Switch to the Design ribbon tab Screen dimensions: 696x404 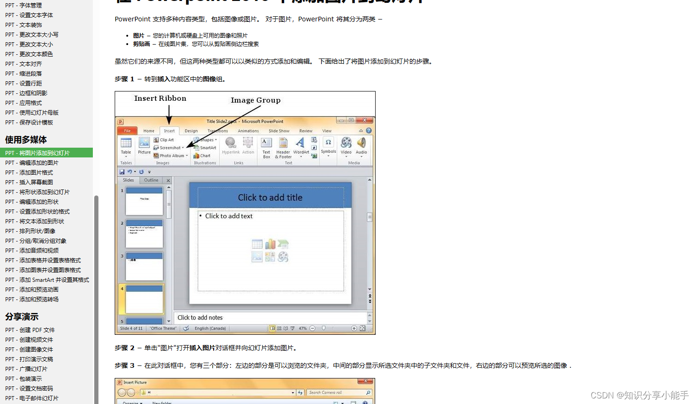click(x=191, y=131)
